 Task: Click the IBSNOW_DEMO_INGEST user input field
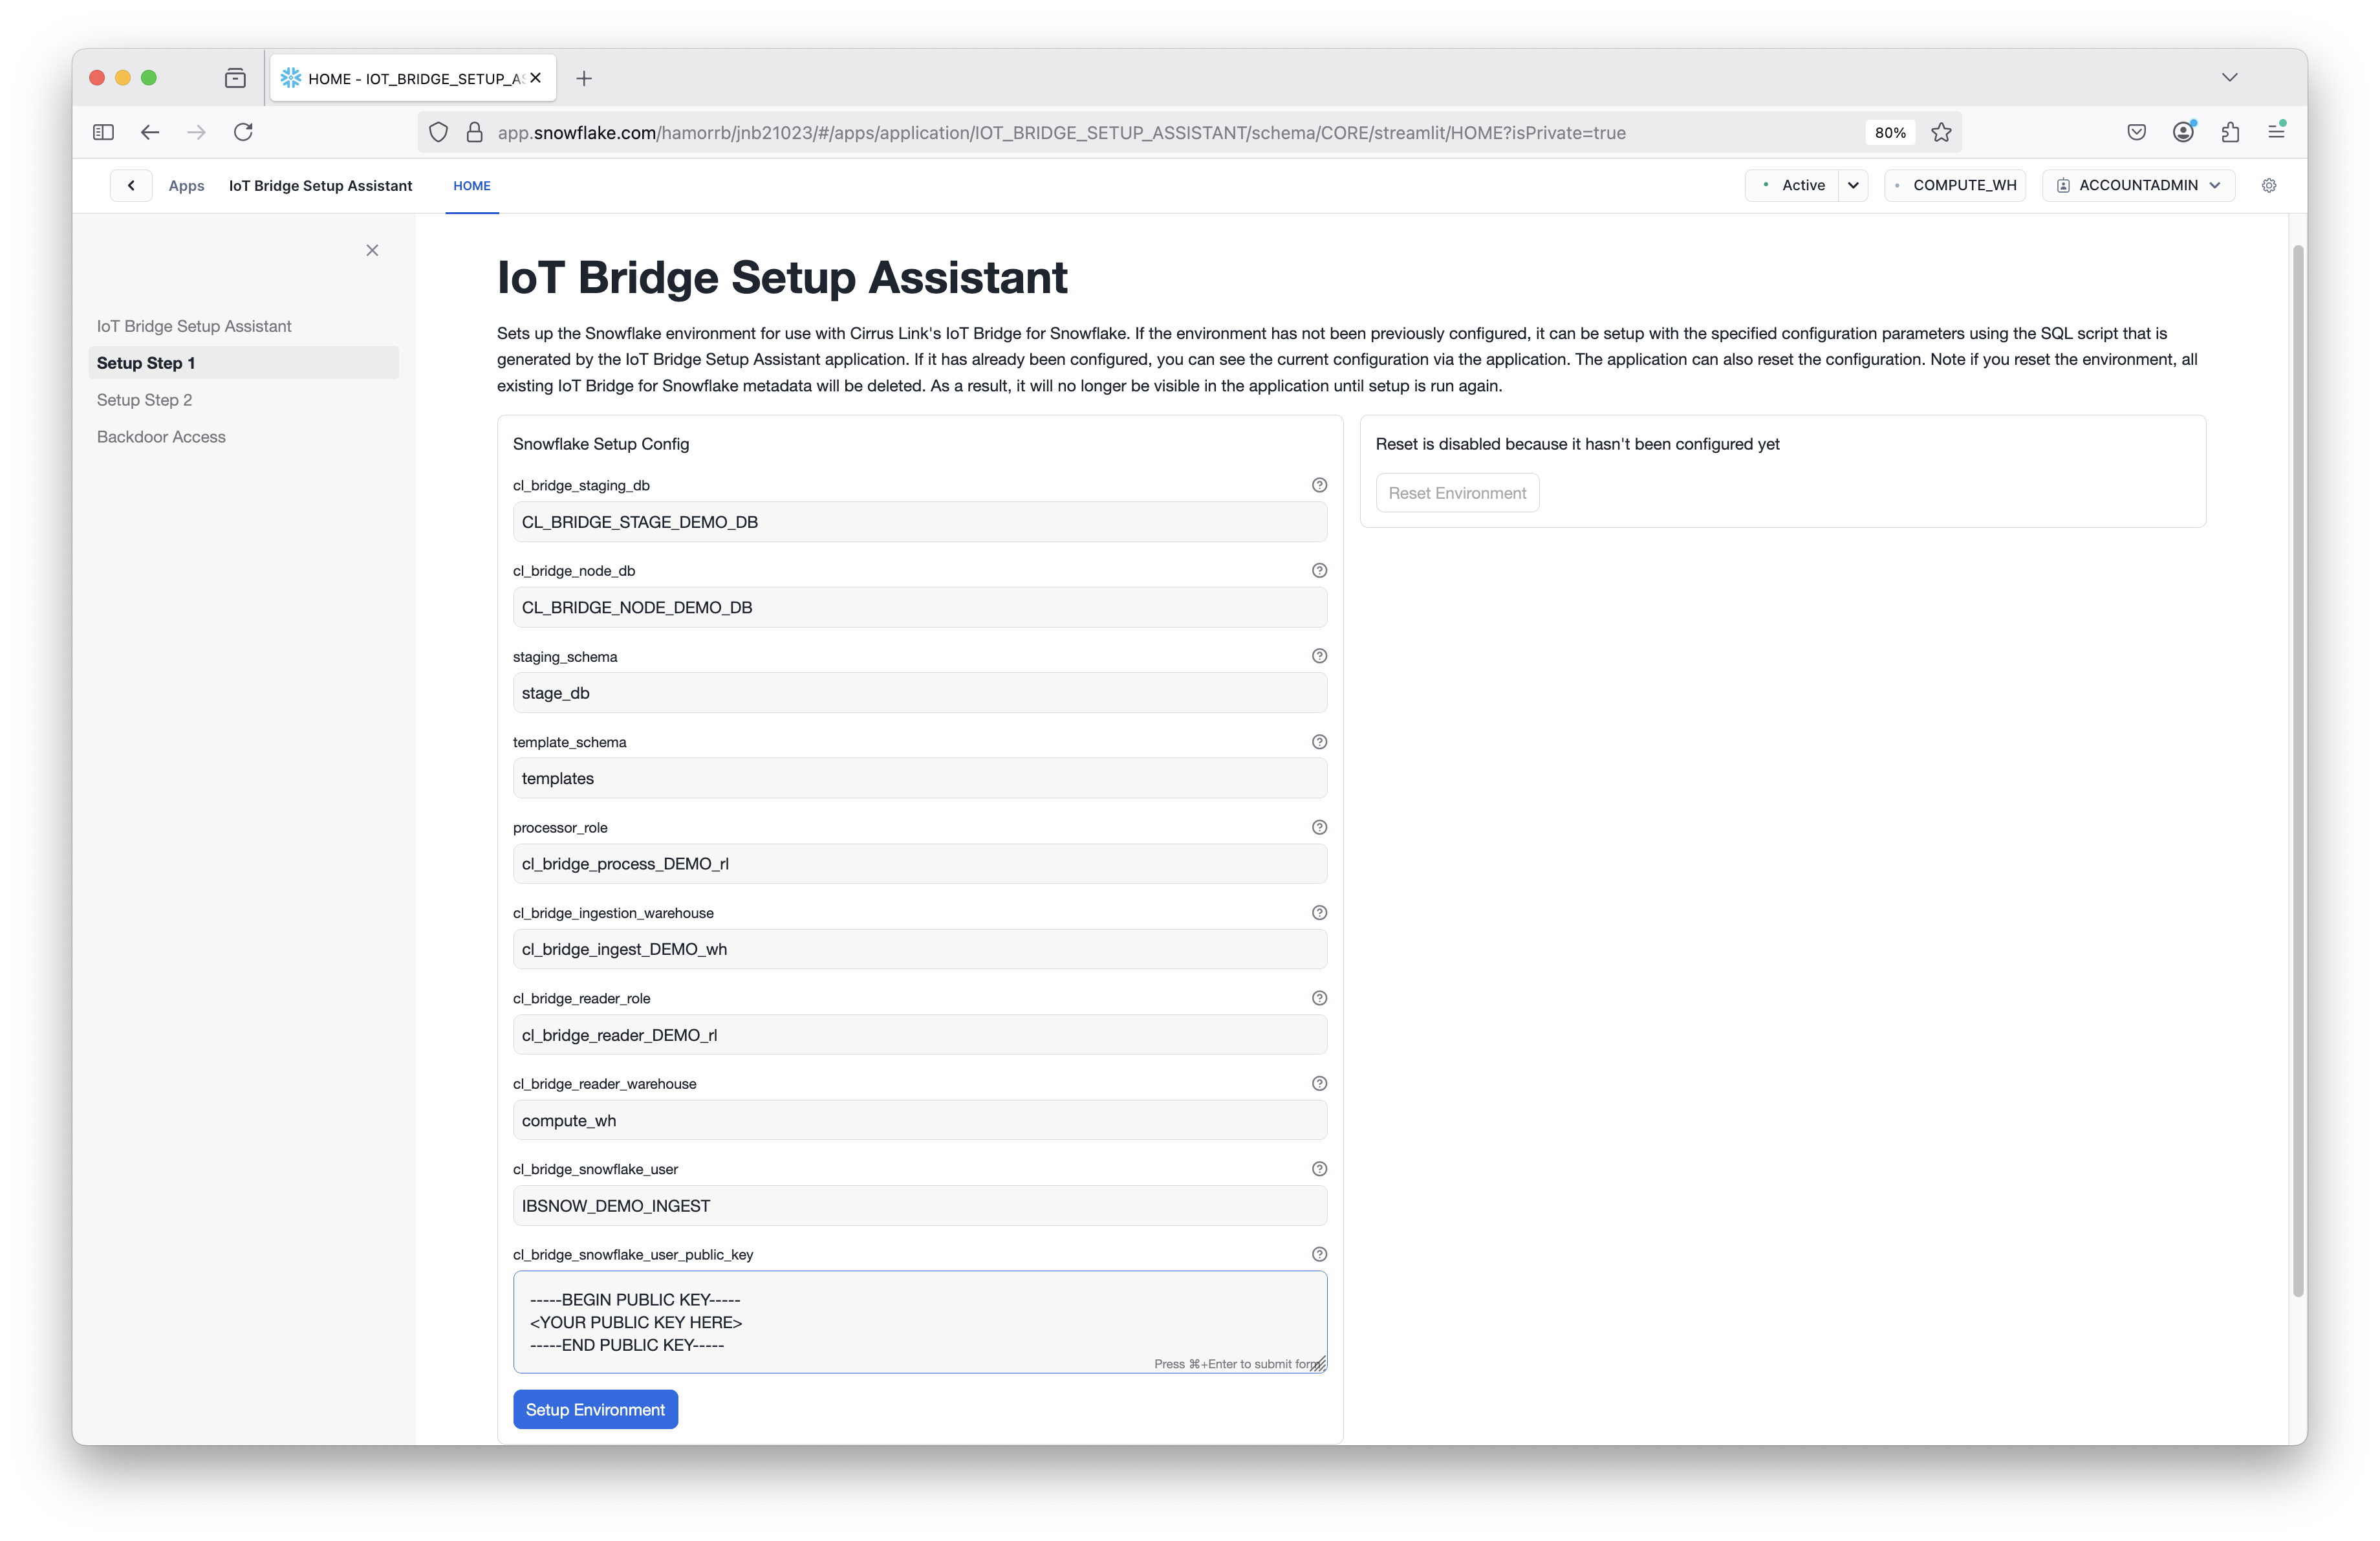[x=920, y=1206]
